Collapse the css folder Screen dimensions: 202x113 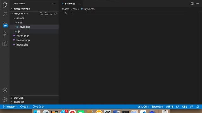(34, 22)
